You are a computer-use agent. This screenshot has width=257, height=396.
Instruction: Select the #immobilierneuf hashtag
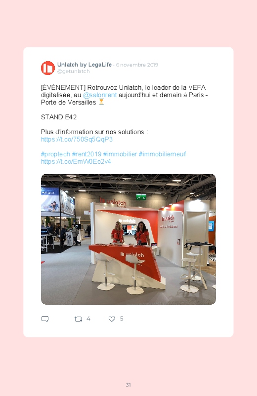click(x=162, y=154)
